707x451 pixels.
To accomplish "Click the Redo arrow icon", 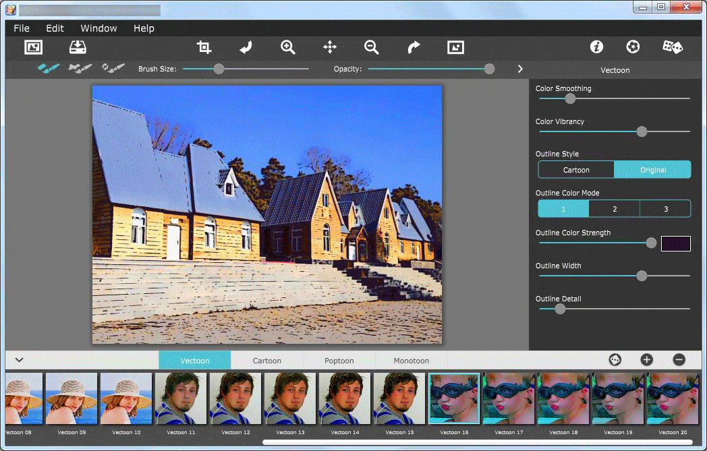I will point(413,47).
